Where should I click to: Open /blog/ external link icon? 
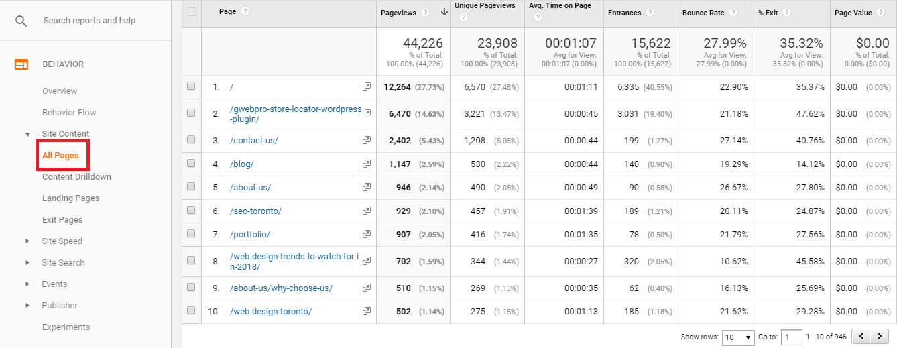(x=367, y=164)
